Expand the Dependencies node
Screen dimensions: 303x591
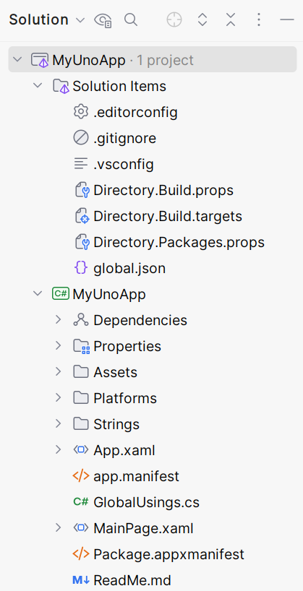pos(58,320)
